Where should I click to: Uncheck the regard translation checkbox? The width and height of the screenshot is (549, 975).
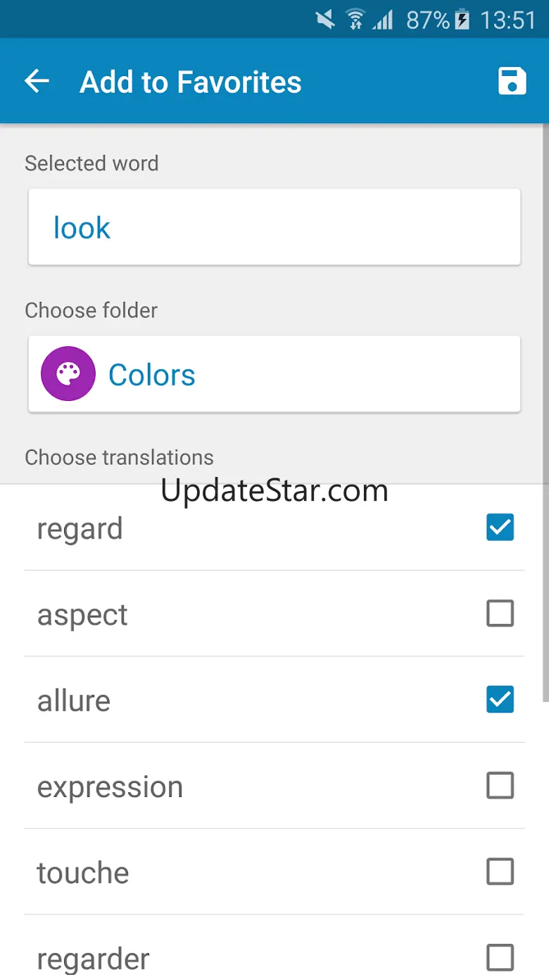(500, 528)
